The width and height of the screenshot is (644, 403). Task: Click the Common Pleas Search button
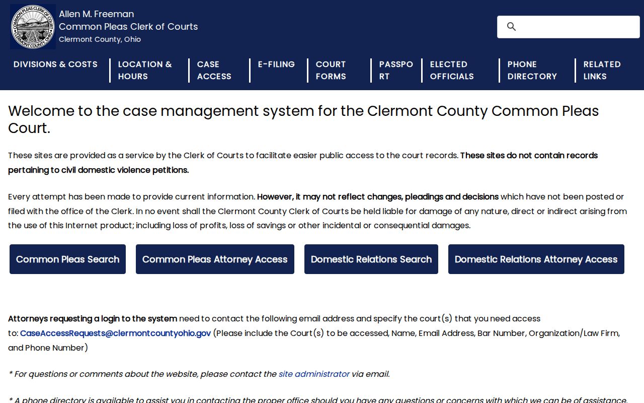[x=67, y=259]
